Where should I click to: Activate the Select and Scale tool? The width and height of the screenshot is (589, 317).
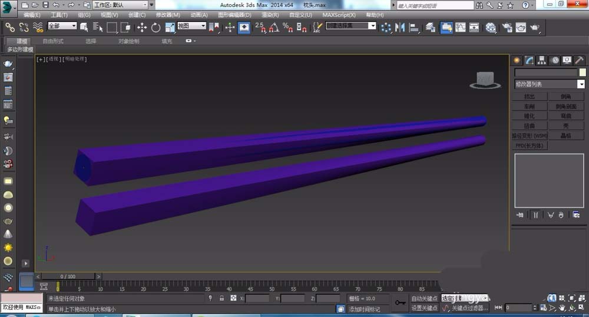pyautogui.click(x=170, y=28)
